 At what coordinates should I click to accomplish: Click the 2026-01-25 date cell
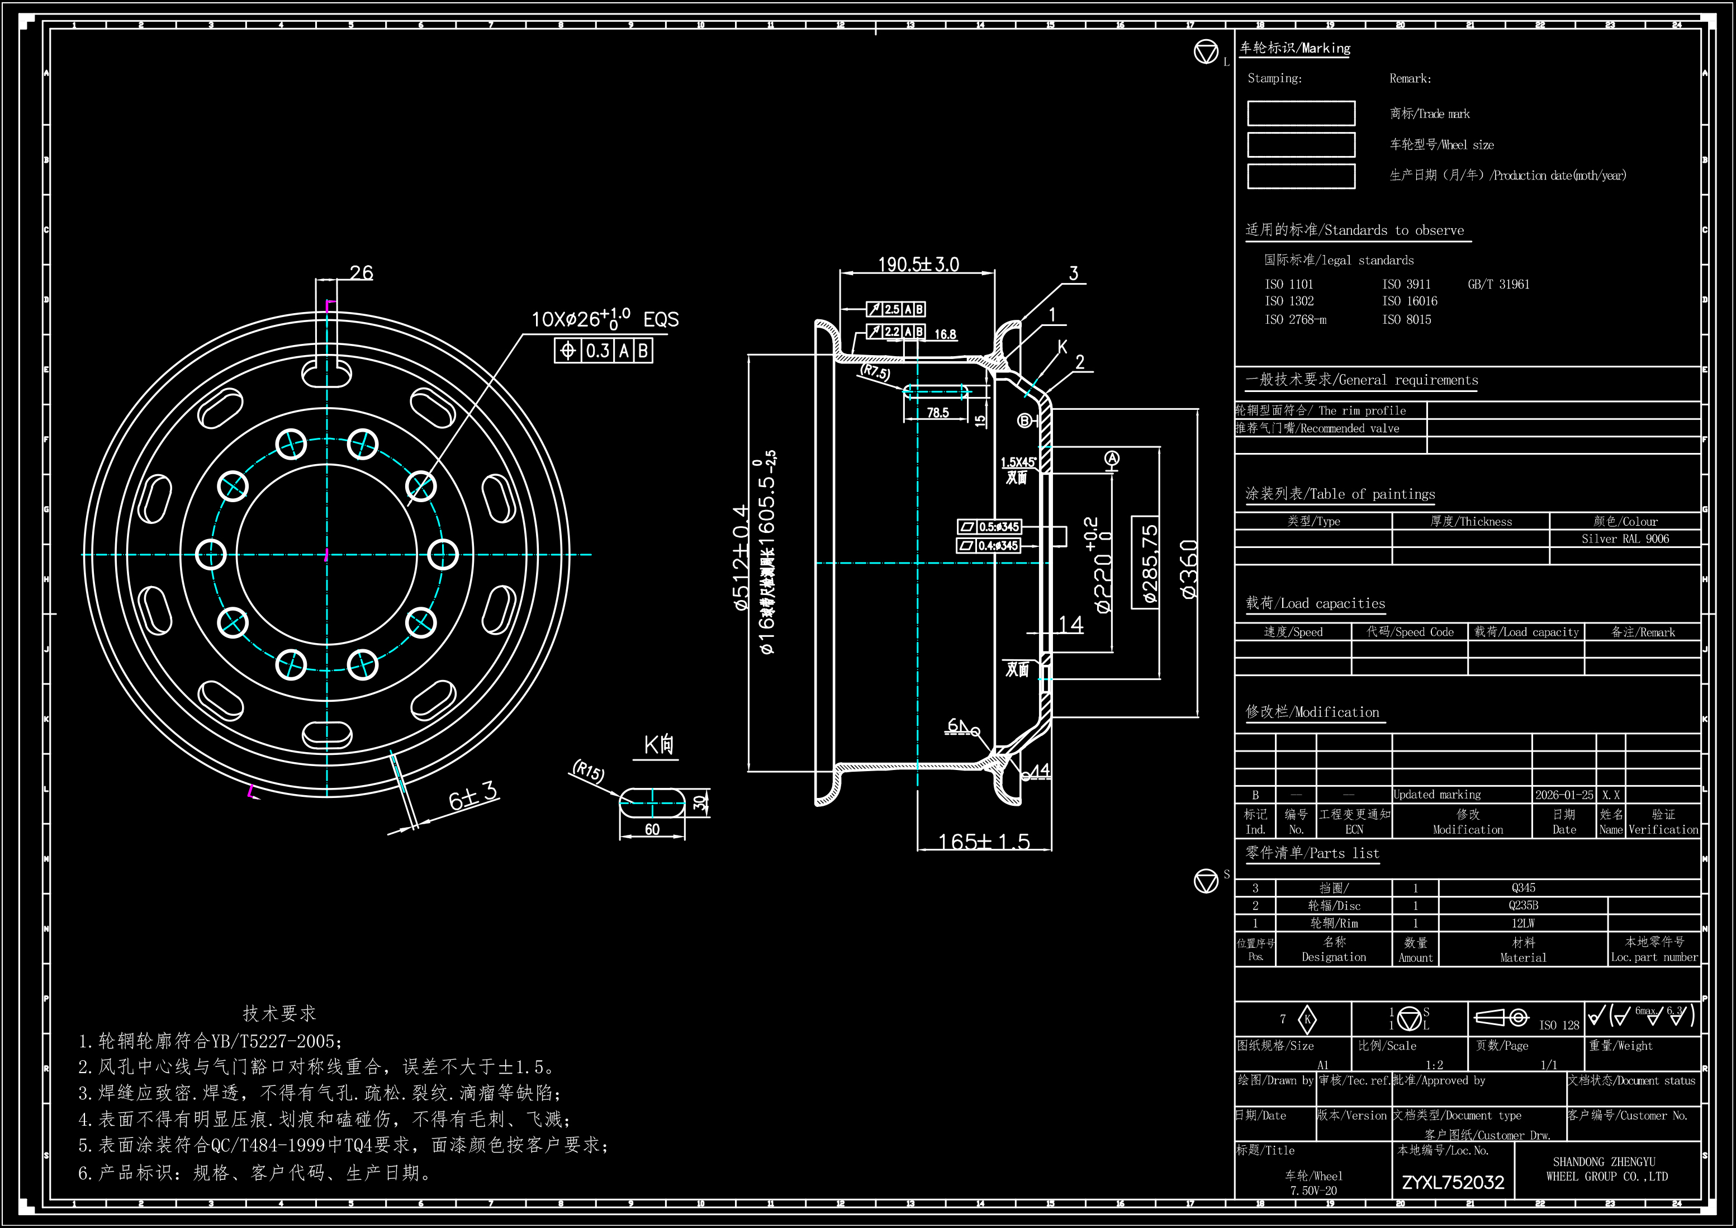1564,795
